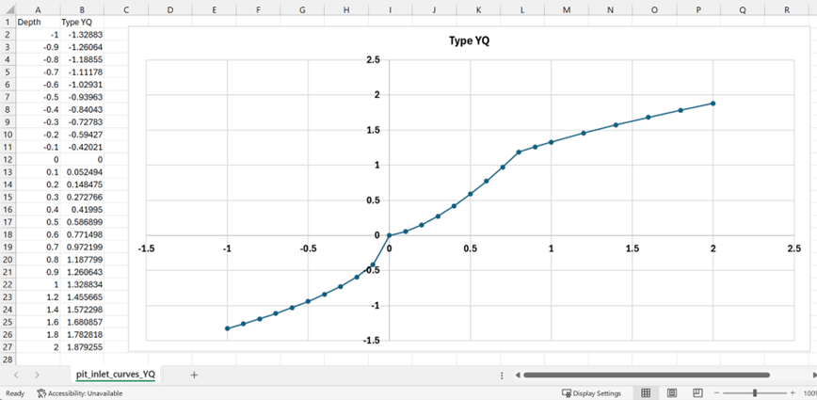
Task: Click the scroll left arrow of horizontal scrollbar
Action: pyautogui.click(x=519, y=375)
